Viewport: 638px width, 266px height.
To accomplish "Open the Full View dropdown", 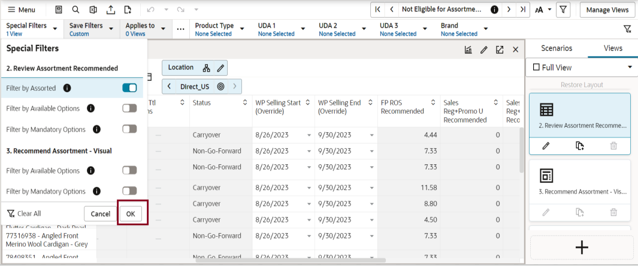I will tap(630, 68).
